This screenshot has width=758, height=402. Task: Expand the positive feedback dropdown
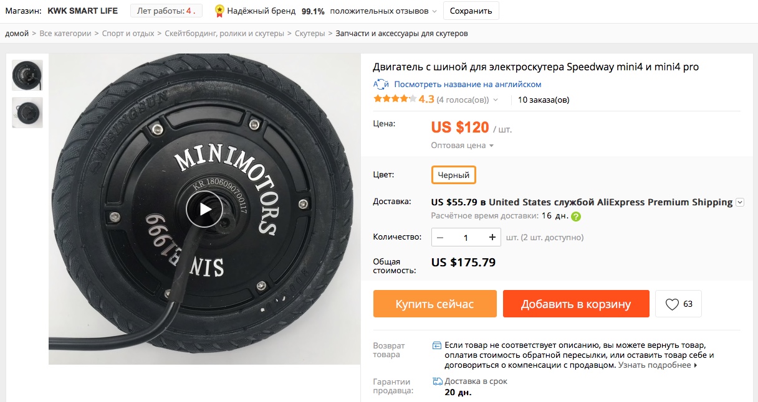[x=434, y=11]
